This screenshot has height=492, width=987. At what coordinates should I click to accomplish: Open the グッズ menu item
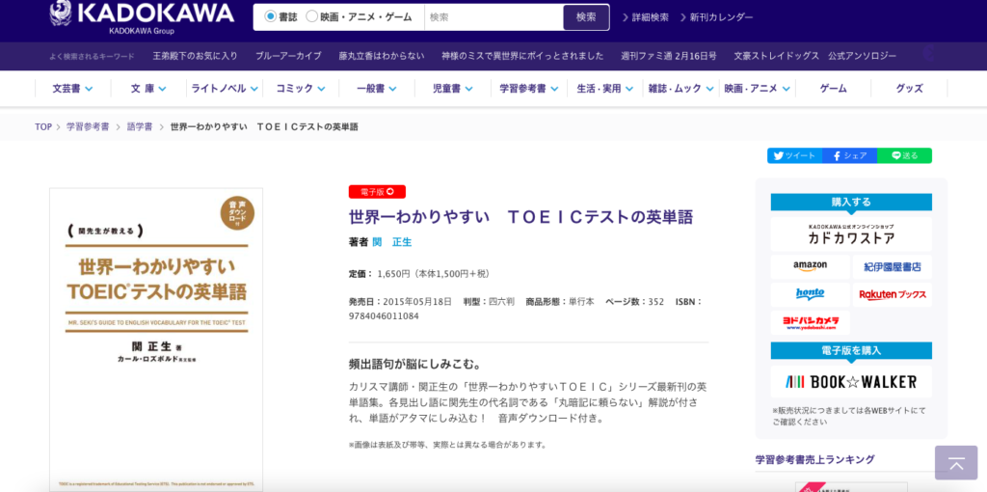tap(910, 89)
